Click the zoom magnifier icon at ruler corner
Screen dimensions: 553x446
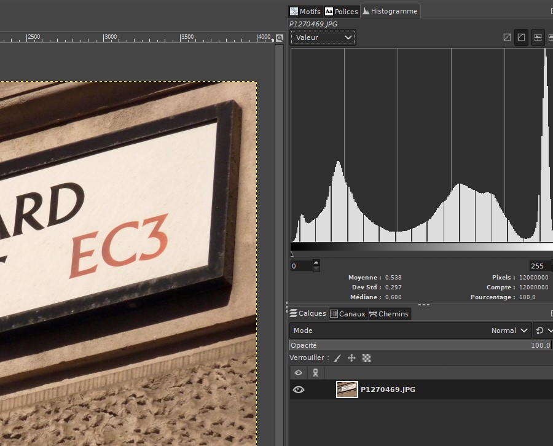click(280, 37)
